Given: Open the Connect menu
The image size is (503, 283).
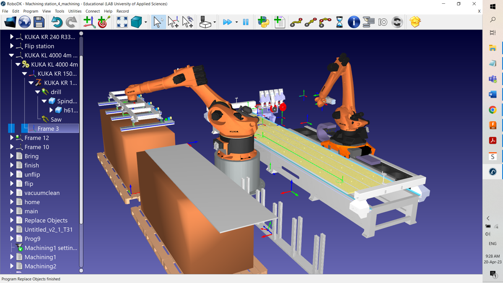Looking at the screenshot, I should coord(93,11).
